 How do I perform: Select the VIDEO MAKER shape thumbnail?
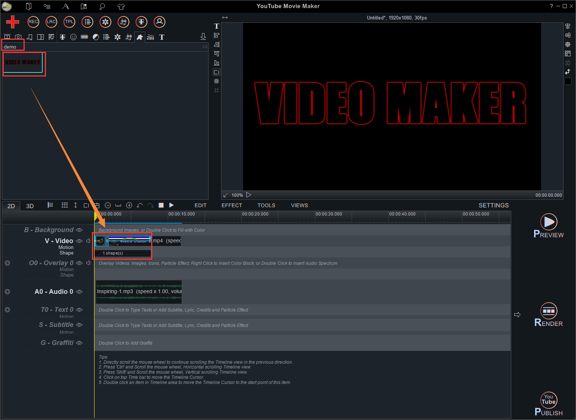[x=23, y=63]
